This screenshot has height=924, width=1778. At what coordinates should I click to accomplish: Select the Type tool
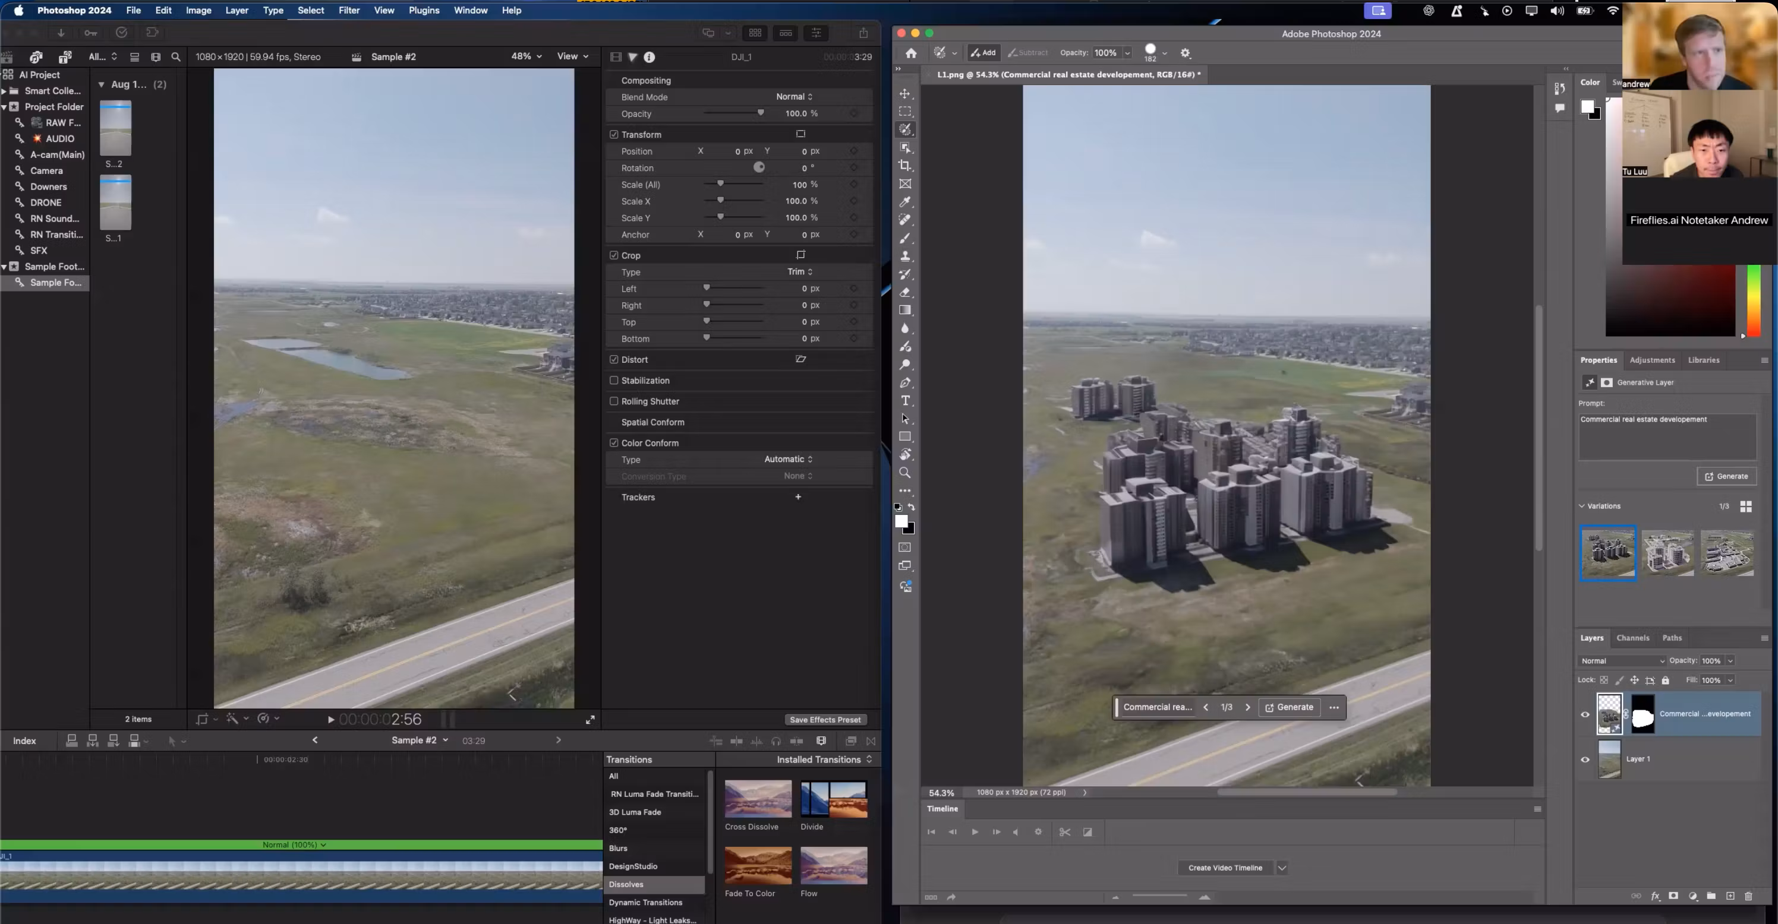click(x=905, y=401)
